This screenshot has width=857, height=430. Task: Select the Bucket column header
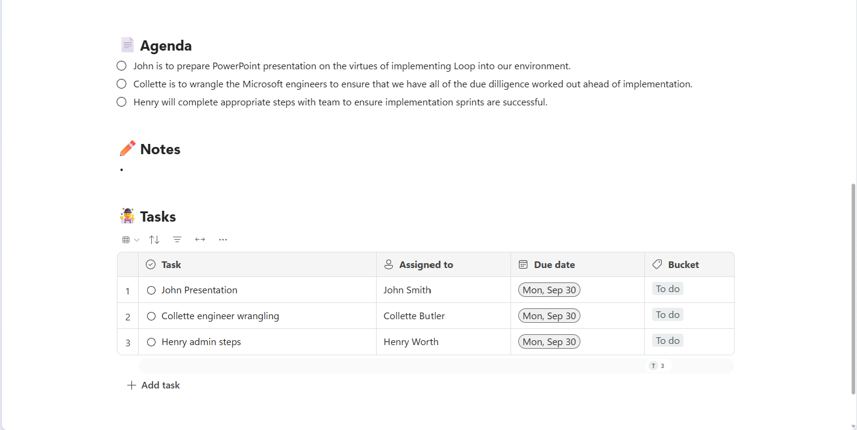coord(689,264)
